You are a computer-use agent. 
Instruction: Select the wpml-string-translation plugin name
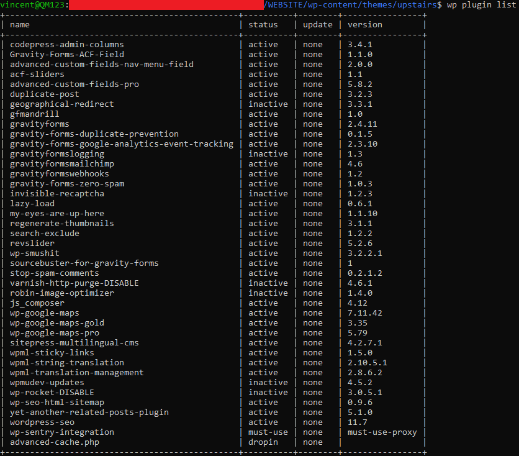67,363
